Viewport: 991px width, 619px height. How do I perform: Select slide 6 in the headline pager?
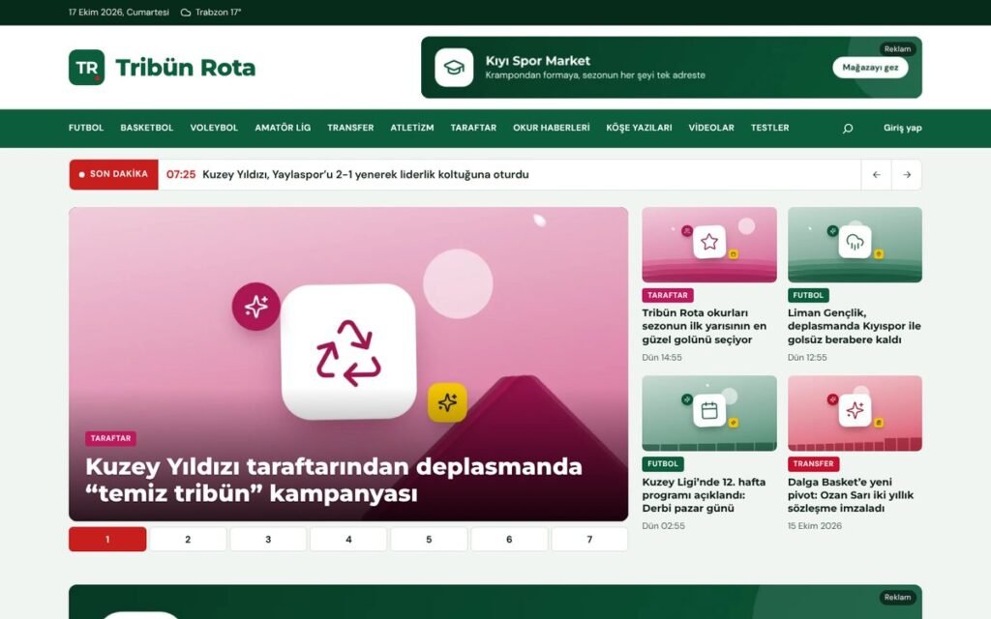509,540
